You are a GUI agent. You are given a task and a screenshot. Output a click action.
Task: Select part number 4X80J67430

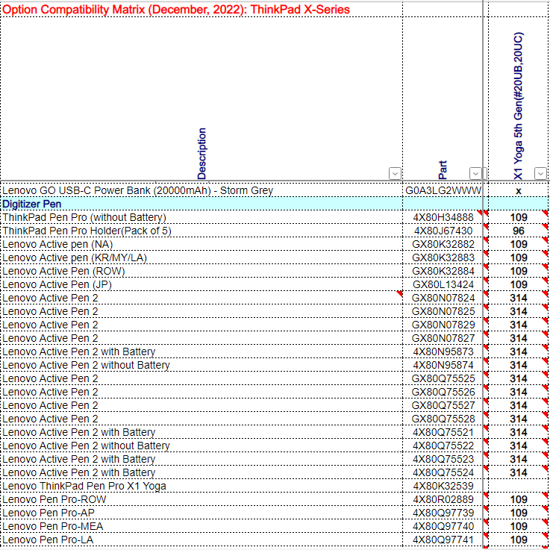pyautogui.click(x=443, y=231)
